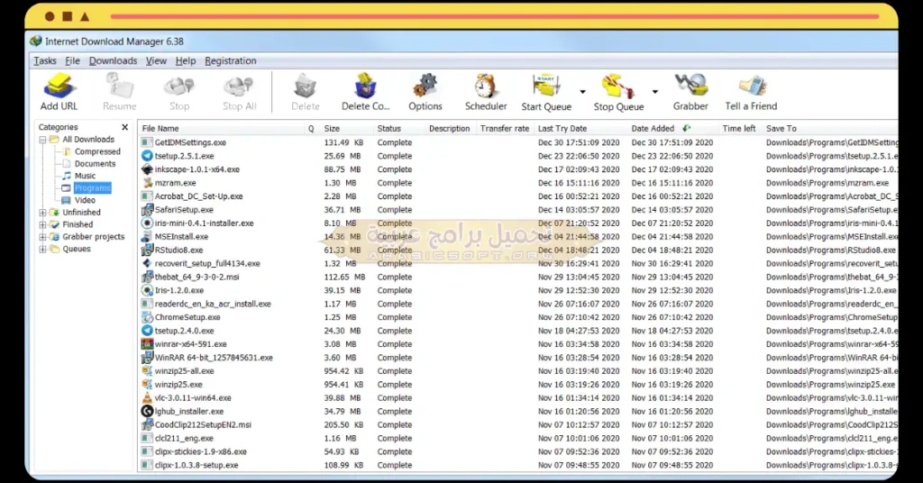Select the Documents category
Viewport: 923px width, 483px height.
[95, 164]
